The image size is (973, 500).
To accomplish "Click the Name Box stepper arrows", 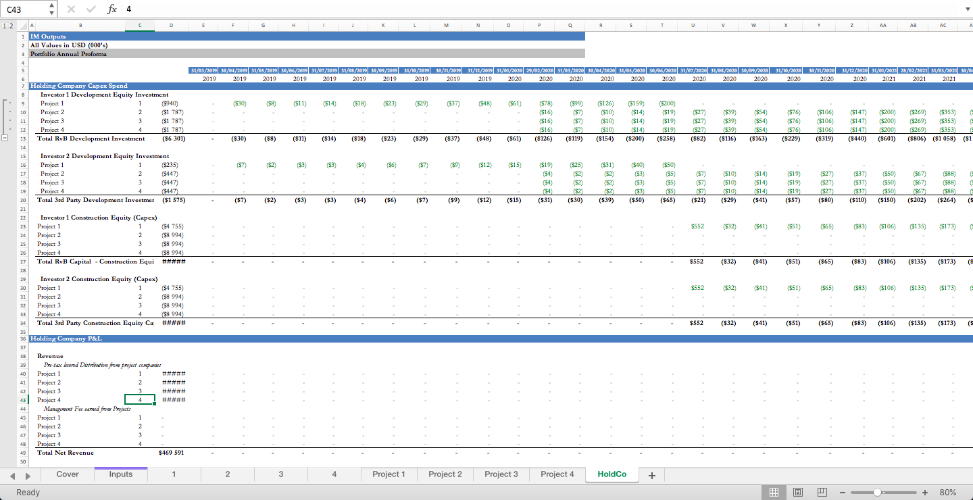I will (x=52, y=9).
